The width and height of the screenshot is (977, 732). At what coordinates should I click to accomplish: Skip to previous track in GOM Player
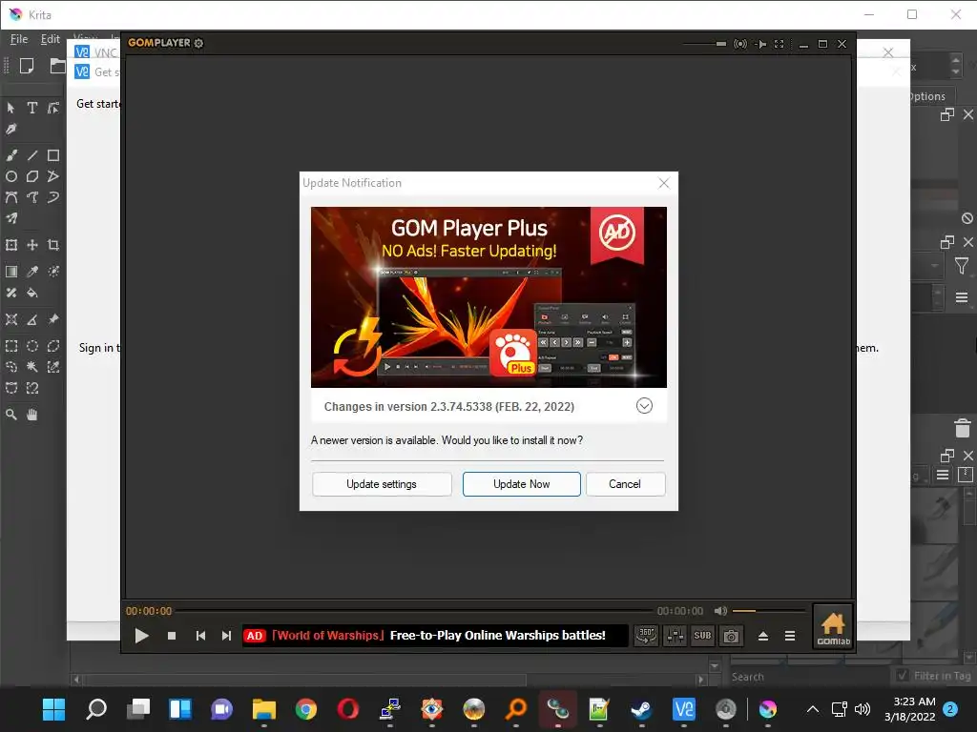pyautogui.click(x=200, y=636)
